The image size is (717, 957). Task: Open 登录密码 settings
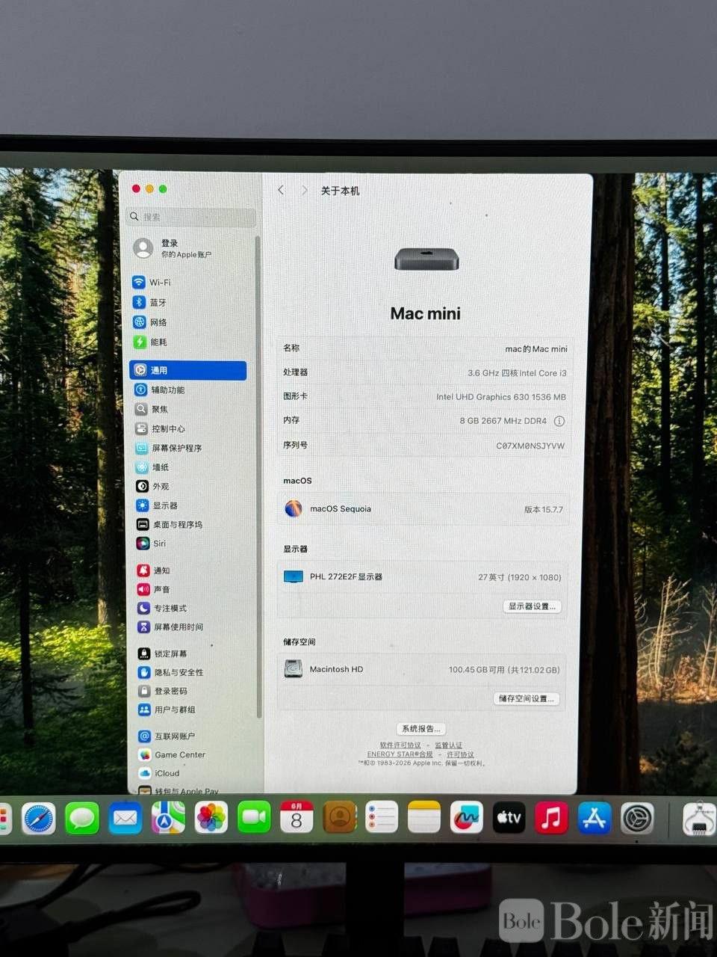(164, 691)
